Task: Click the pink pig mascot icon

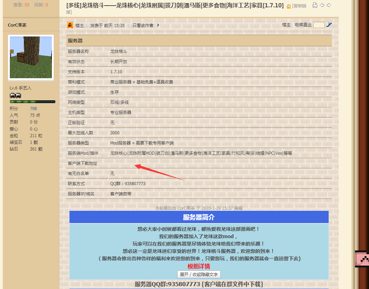Action: [362, 259]
